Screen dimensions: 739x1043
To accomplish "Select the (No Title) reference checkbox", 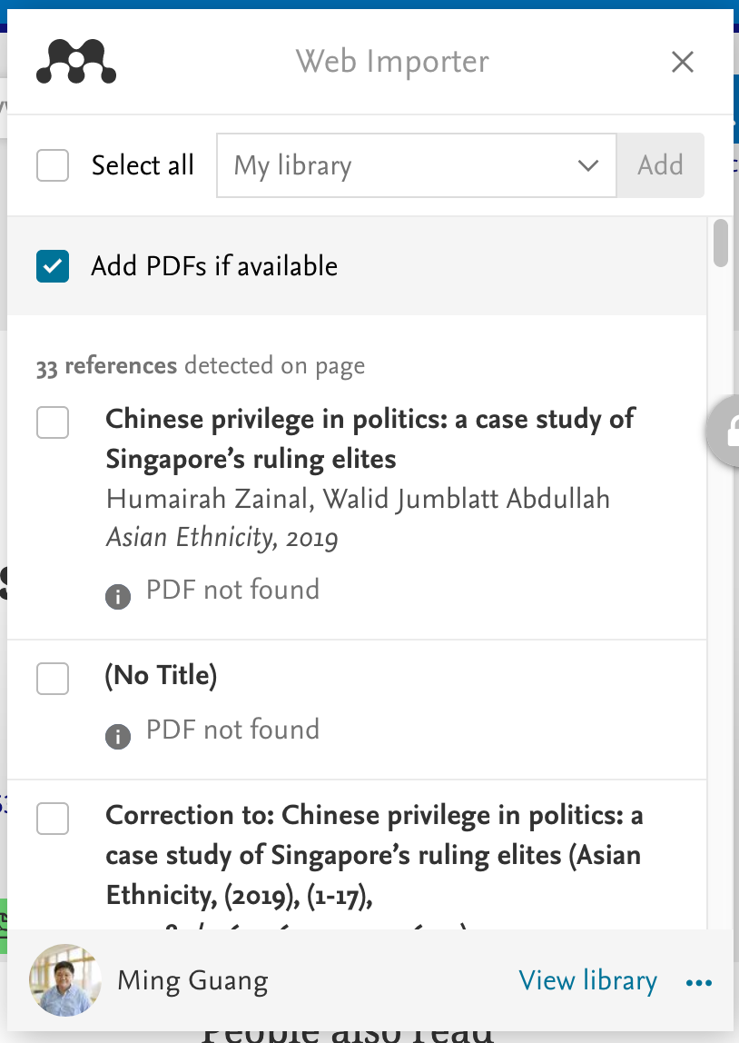I will click(x=53, y=679).
